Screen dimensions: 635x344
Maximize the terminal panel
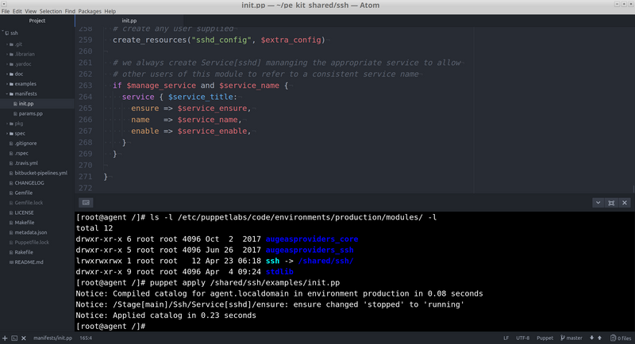[x=611, y=203]
